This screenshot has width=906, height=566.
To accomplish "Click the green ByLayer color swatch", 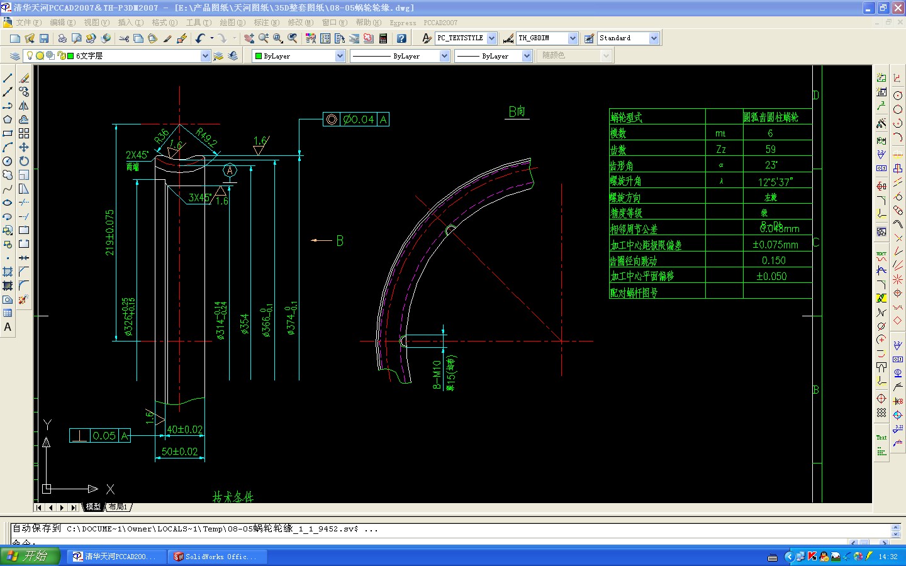I will pos(258,56).
